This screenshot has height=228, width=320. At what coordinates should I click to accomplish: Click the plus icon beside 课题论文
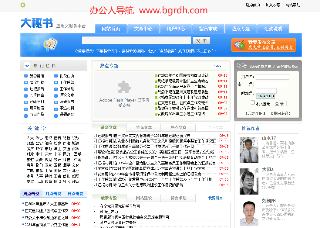pyautogui.click(x=56, y=115)
